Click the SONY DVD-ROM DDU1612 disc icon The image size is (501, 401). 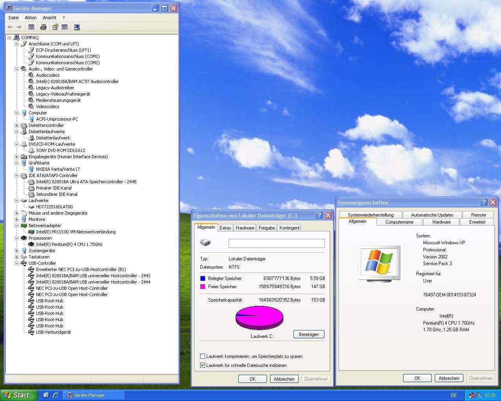coord(31,150)
